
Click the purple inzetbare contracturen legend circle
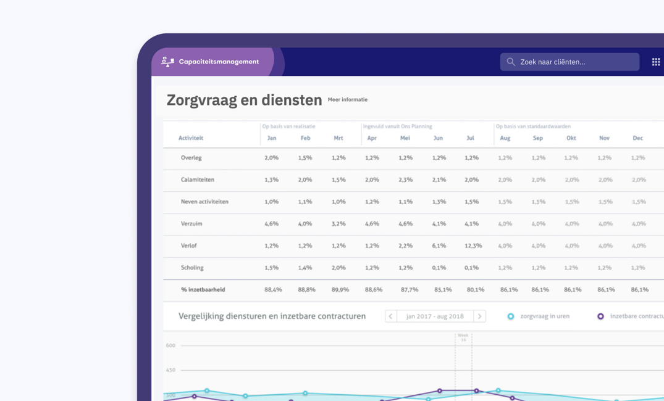coord(600,316)
